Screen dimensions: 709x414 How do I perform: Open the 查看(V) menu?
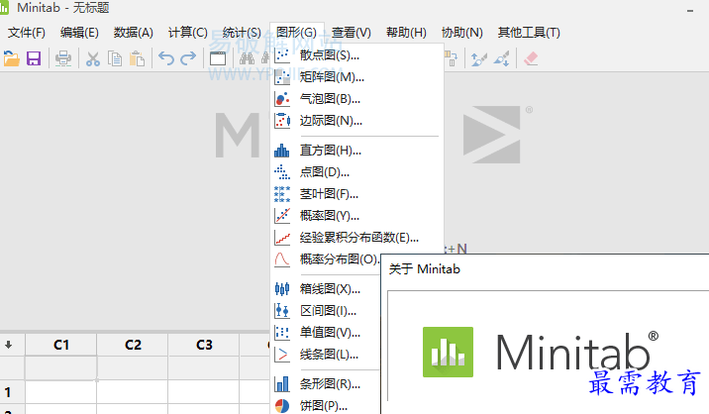(352, 33)
